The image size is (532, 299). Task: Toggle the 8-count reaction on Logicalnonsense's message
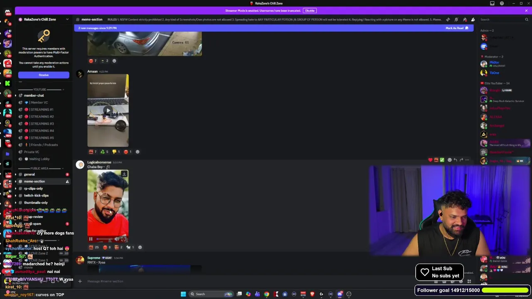click(107, 247)
